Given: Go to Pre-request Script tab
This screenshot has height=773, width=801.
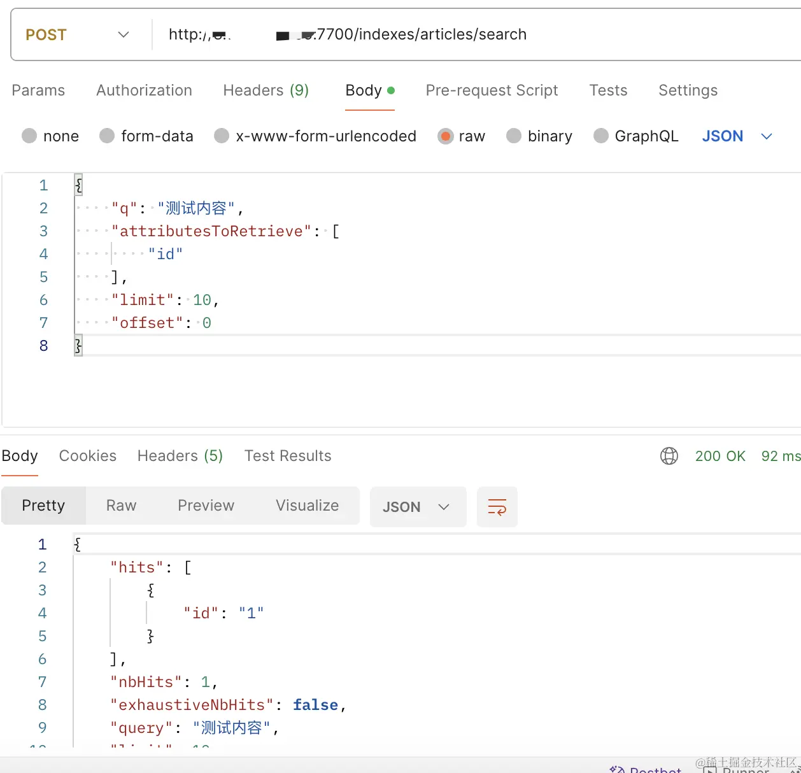Looking at the screenshot, I should (492, 90).
